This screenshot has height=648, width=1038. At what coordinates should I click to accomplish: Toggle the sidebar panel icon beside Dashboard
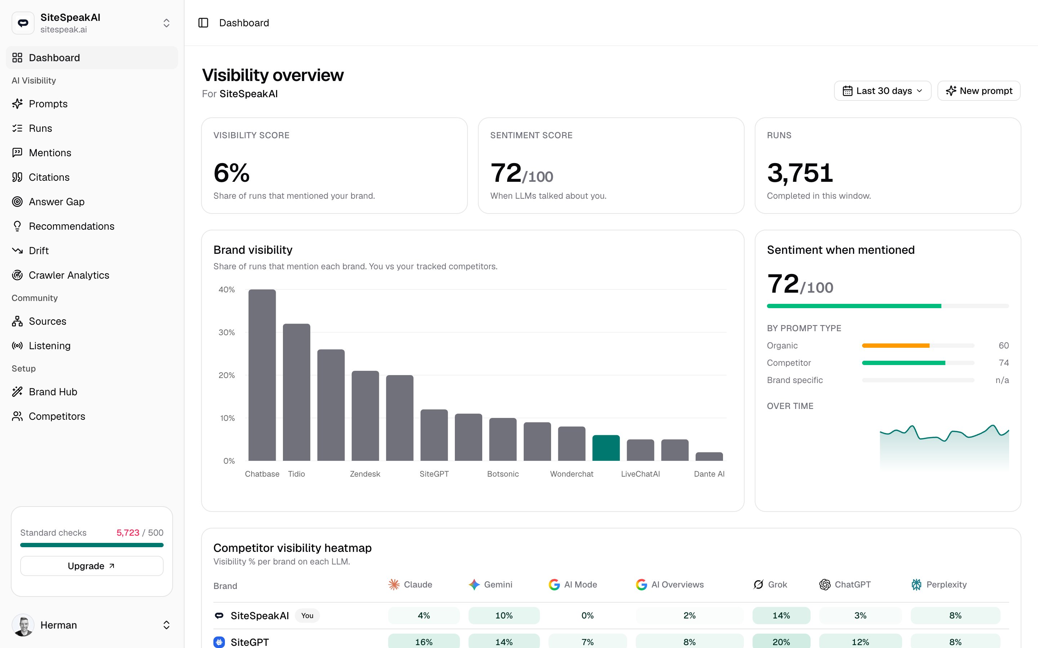coord(203,23)
